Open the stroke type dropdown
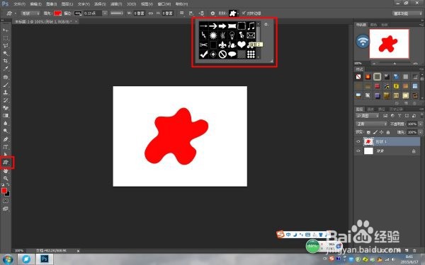 pyautogui.click(x=117, y=13)
